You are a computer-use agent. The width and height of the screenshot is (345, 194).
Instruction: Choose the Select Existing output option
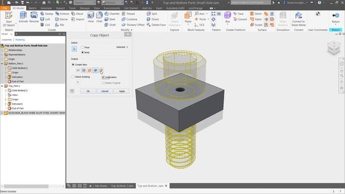pos(73,77)
